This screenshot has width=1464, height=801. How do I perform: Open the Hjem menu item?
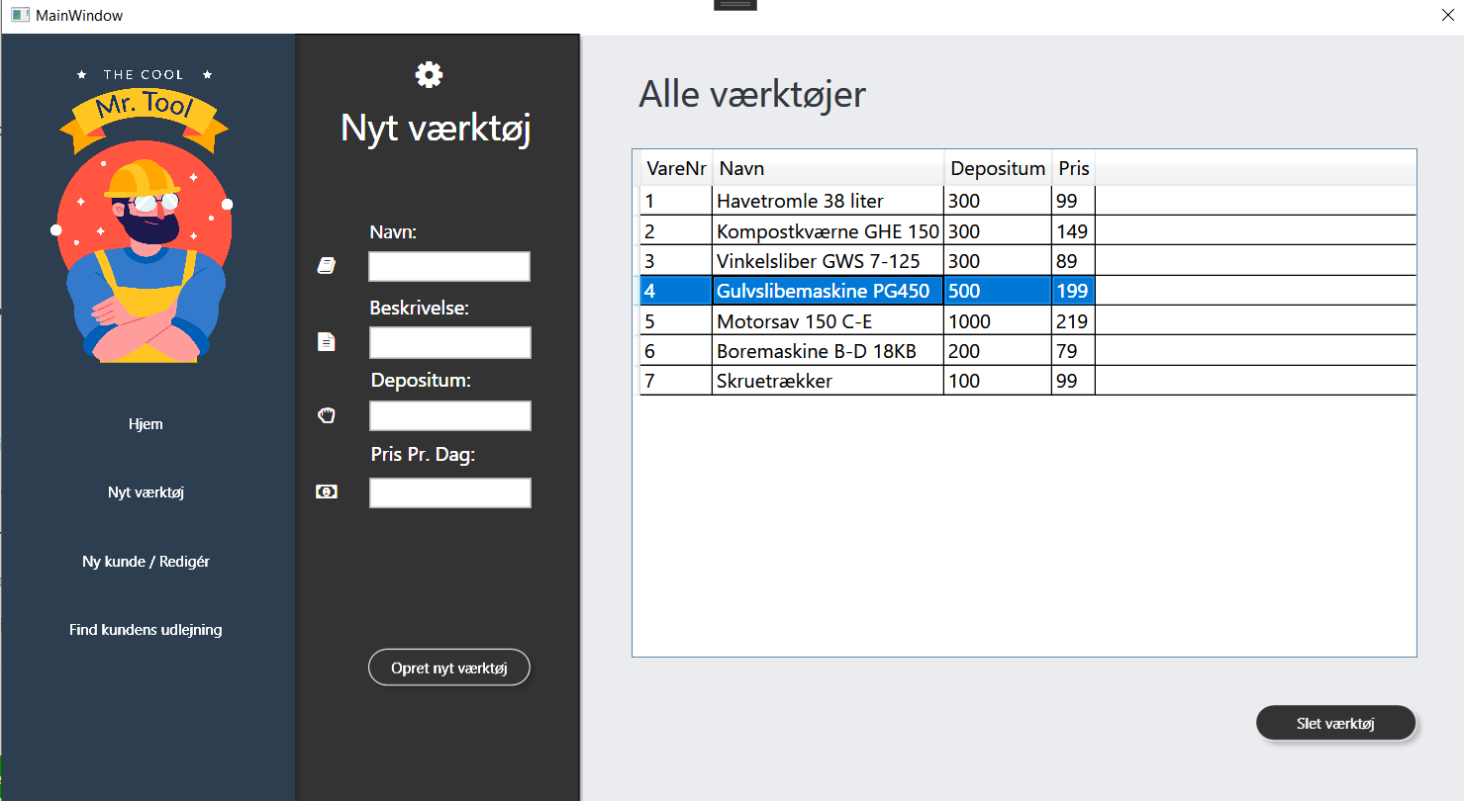[x=146, y=424]
